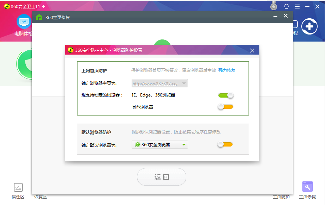Click the 锁定浏览器主页为 label

pyautogui.click(x=99, y=83)
